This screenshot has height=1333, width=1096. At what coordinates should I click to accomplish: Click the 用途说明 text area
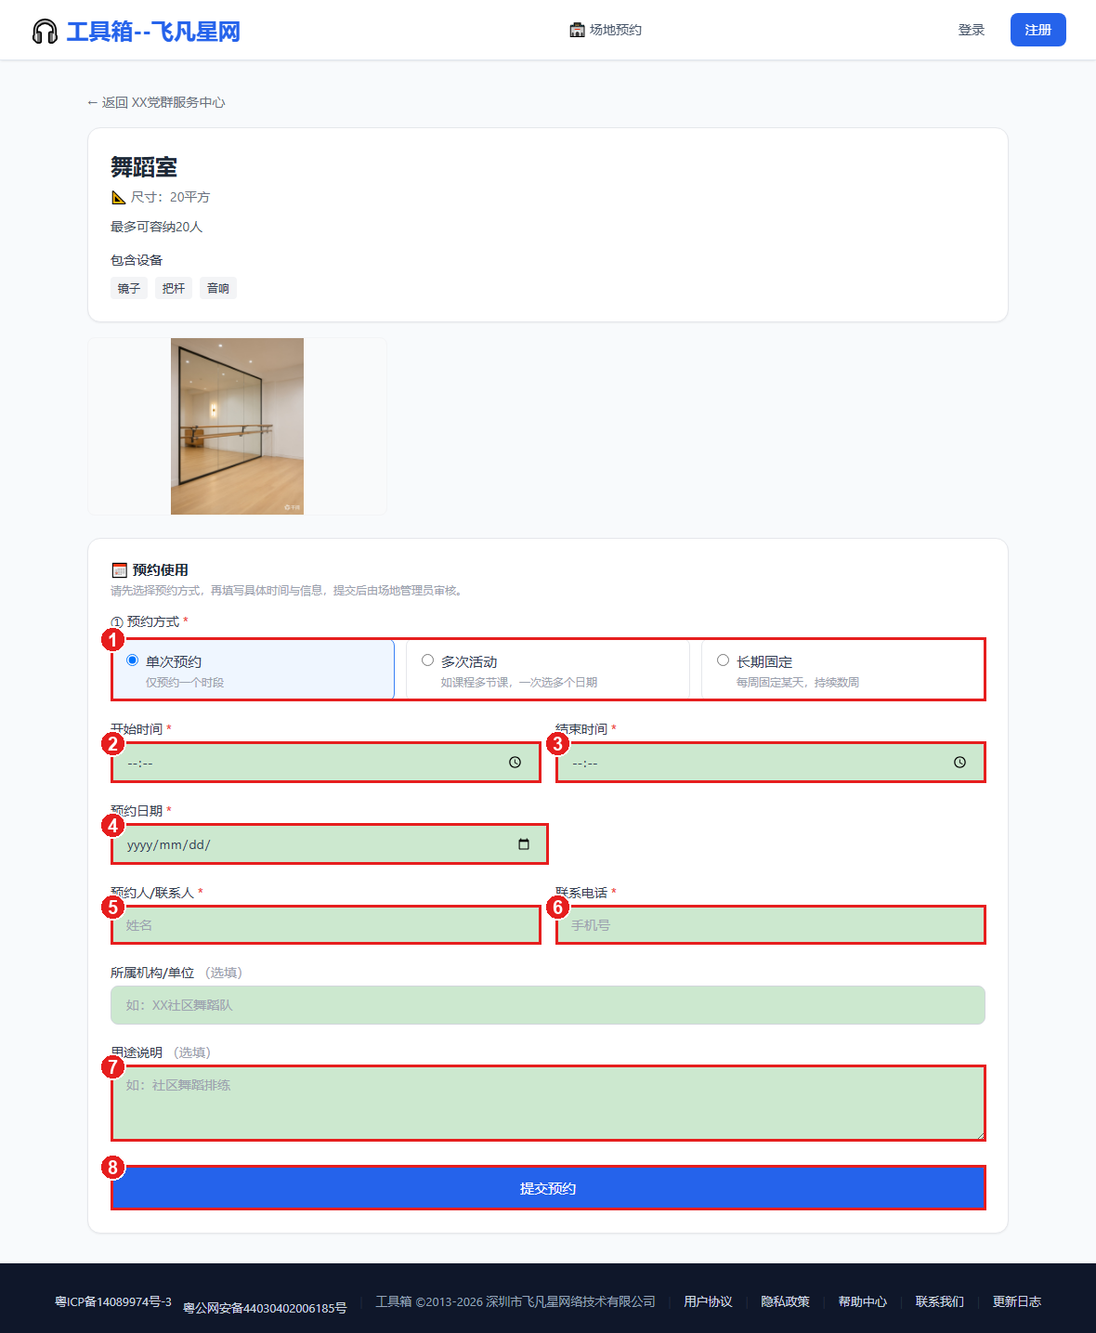pyautogui.click(x=548, y=1104)
